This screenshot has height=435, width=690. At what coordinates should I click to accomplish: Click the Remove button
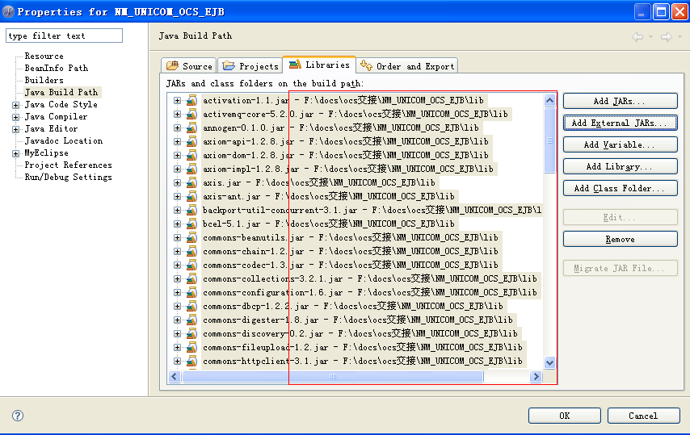pos(620,239)
